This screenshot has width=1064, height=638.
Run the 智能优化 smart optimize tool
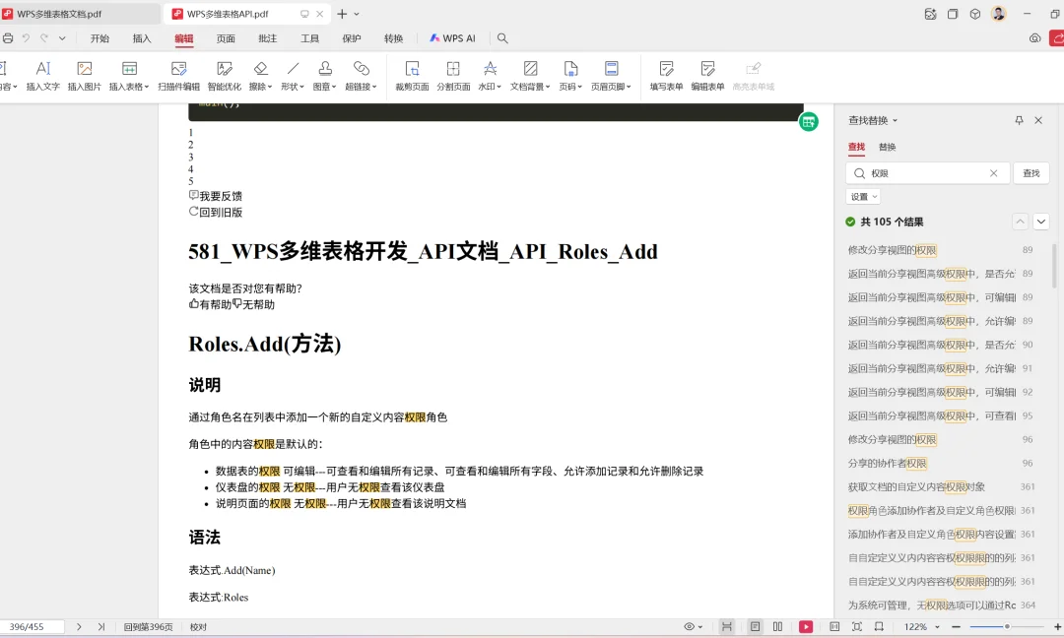[224, 75]
